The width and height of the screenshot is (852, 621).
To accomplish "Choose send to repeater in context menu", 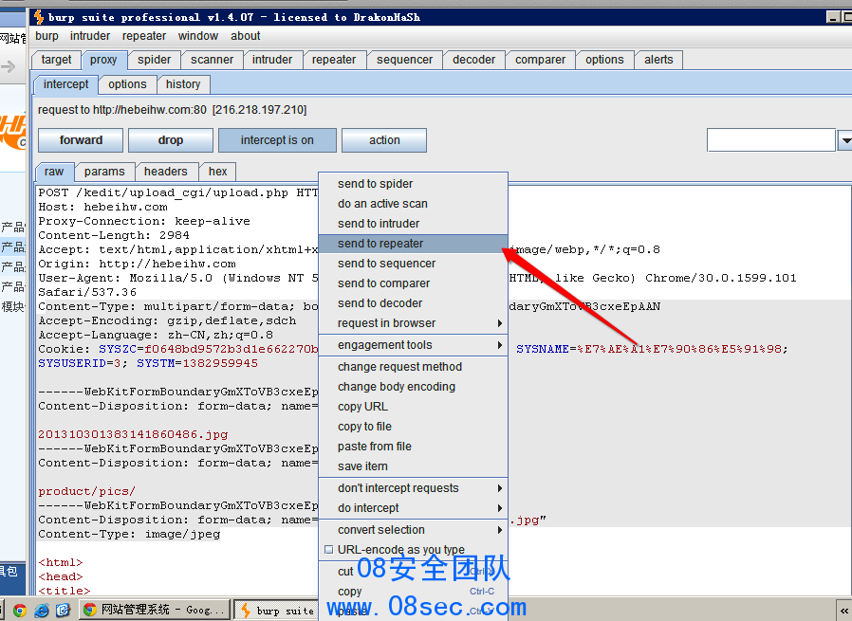I will pyautogui.click(x=413, y=244).
